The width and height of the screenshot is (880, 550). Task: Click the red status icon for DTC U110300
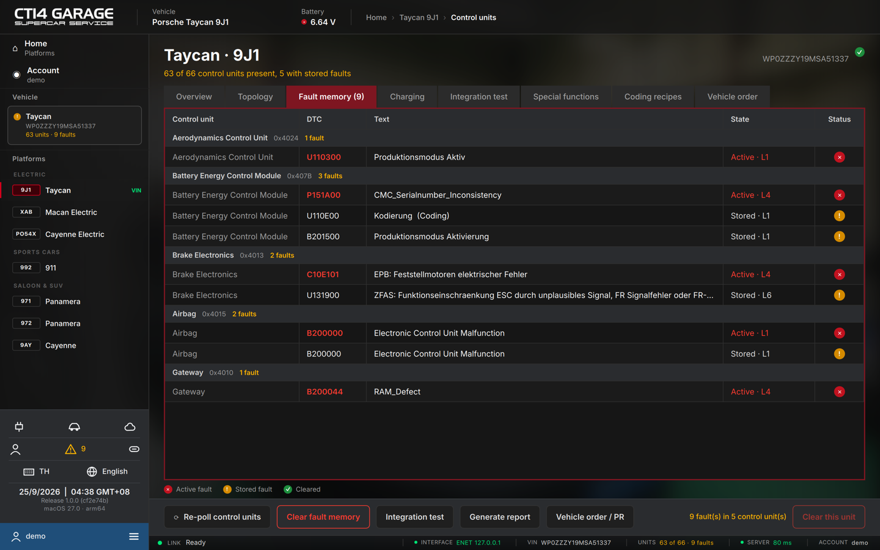(x=839, y=157)
